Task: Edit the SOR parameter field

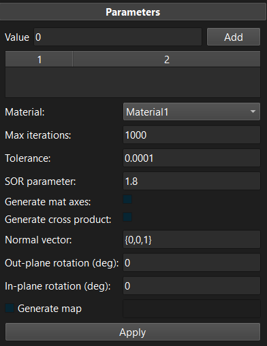Action: coord(191,181)
